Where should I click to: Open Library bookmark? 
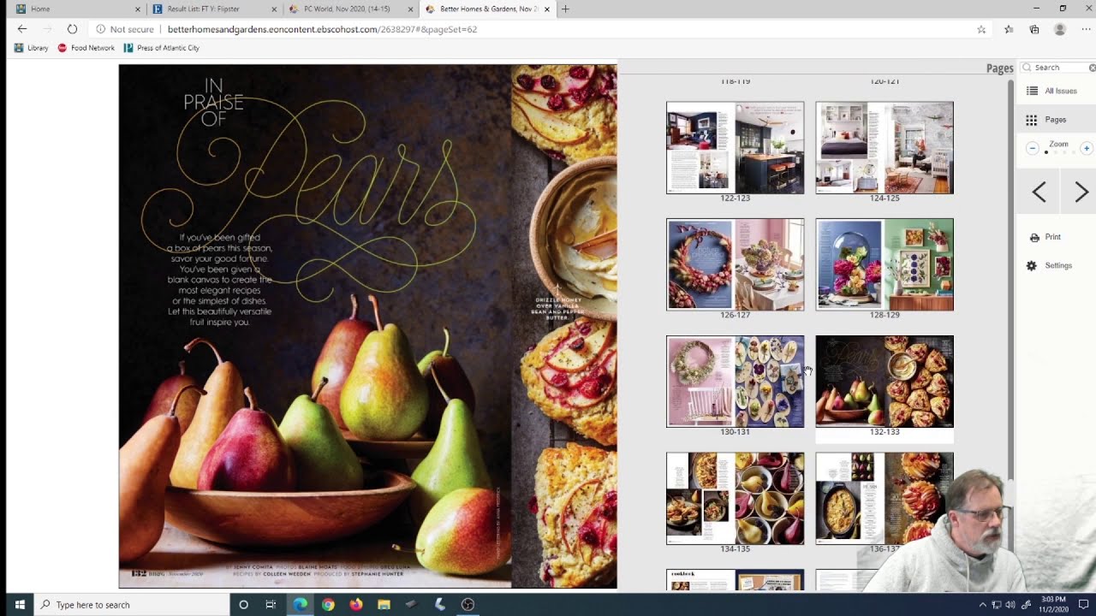pyautogui.click(x=32, y=48)
